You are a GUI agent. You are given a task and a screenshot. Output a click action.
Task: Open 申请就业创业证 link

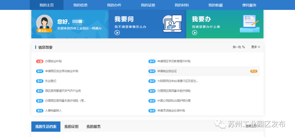[167, 71]
